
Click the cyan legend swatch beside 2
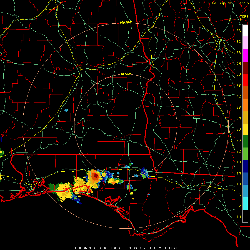coord(245,204)
